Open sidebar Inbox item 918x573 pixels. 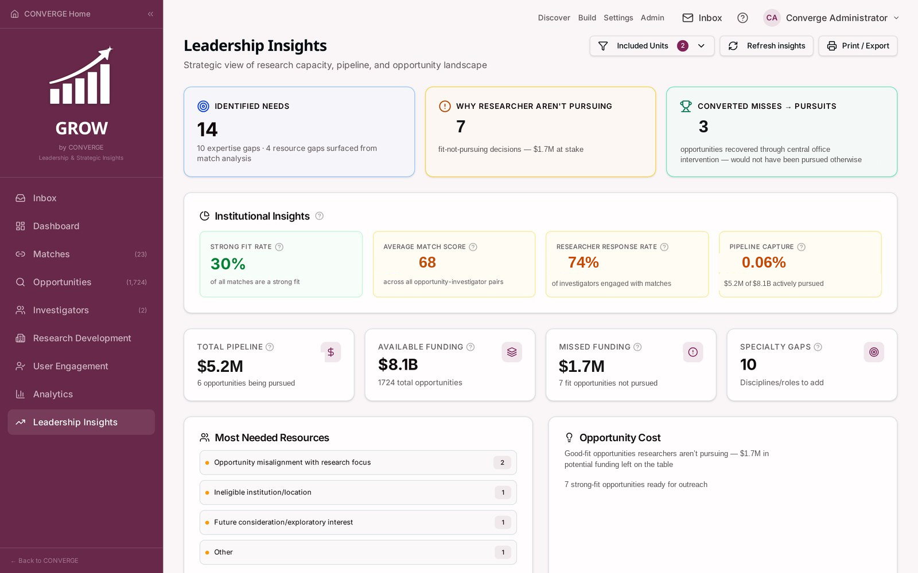(81, 198)
